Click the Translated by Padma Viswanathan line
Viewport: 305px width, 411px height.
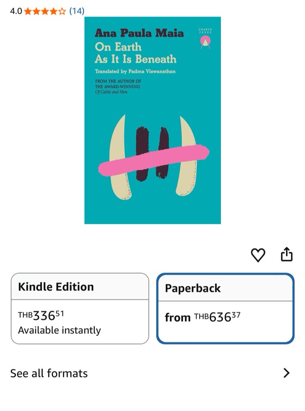click(x=135, y=71)
